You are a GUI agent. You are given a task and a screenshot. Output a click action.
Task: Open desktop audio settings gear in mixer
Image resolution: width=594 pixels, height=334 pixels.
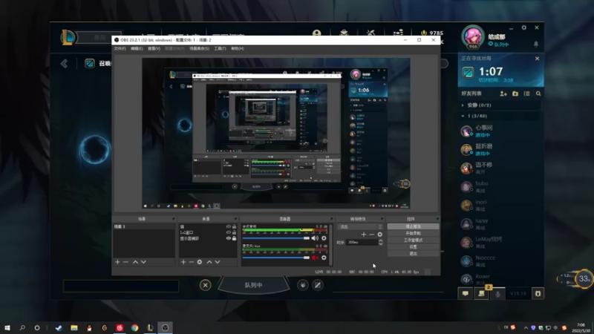(324, 238)
